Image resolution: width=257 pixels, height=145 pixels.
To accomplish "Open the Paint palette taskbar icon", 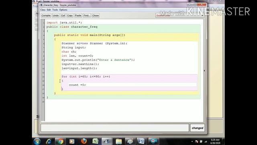I will pos(130,141).
